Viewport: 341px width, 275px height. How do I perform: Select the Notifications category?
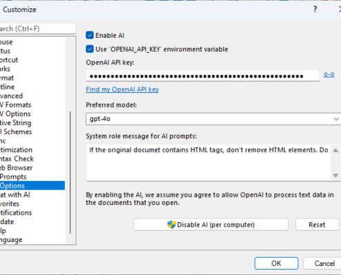16,212
